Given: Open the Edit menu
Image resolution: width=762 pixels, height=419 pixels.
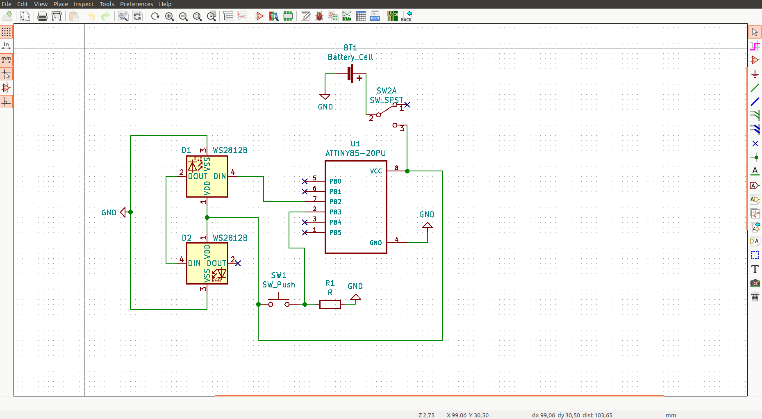Looking at the screenshot, I should pos(23,4).
